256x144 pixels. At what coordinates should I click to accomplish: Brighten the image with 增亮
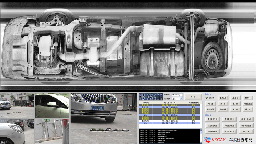tap(210, 104)
